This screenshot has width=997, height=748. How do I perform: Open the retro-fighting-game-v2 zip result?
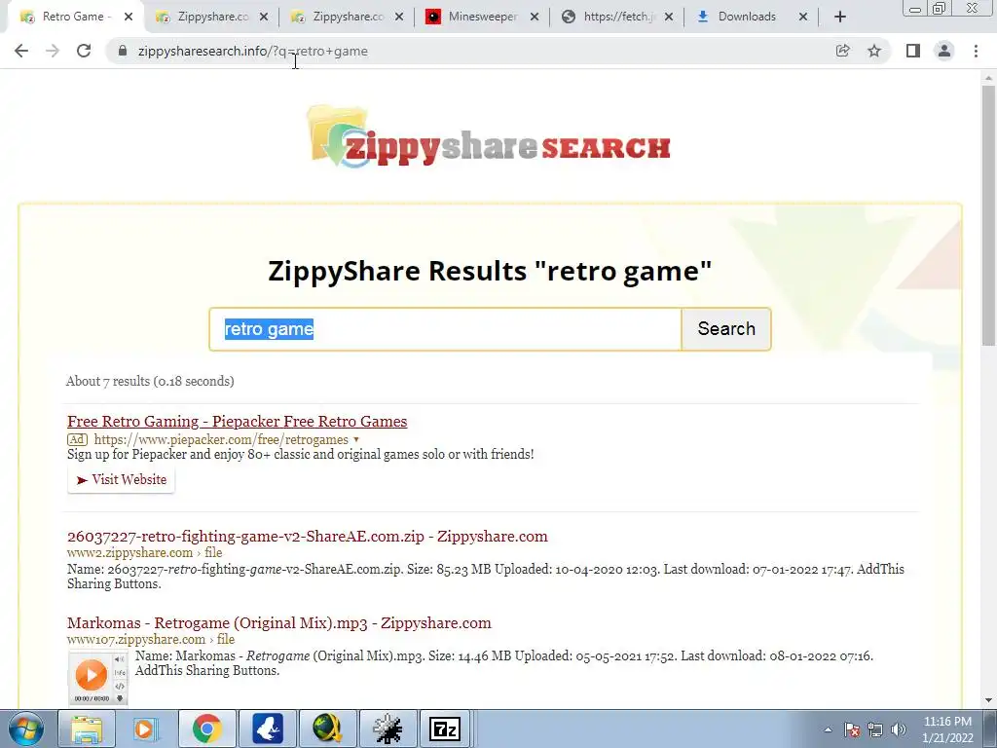(307, 537)
